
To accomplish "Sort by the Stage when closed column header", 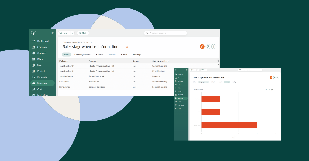I will click(161, 61).
